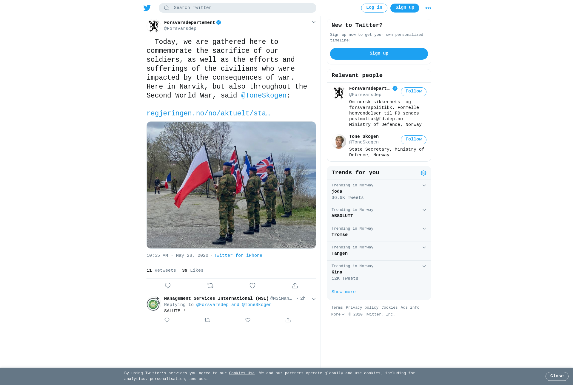
Task: Open the Privacy policy footer item
Action: click(x=362, y=307)
